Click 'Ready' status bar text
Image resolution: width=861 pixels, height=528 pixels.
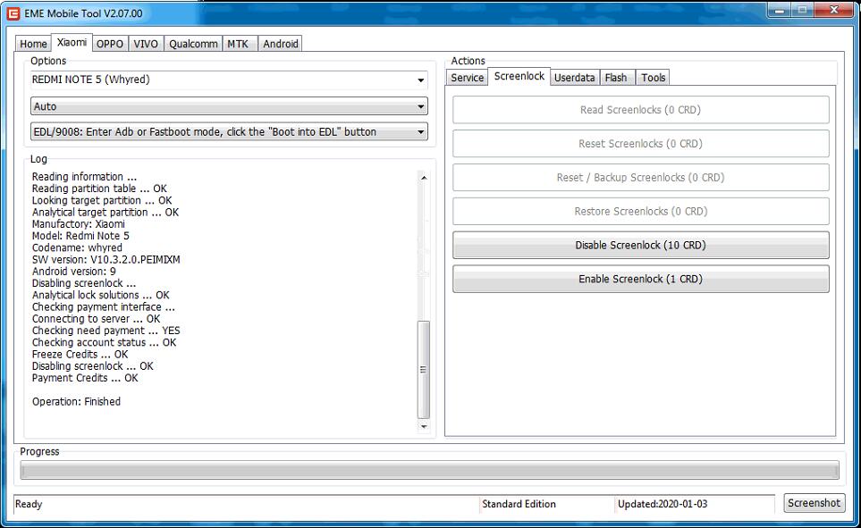tap(29, 504)
